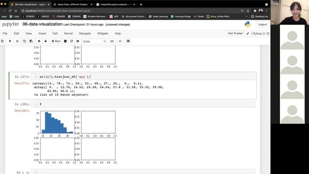This screenshot has height=174, width=309.
Task: Click the pencil edit mode icon
Action: [x=248, y=33]
